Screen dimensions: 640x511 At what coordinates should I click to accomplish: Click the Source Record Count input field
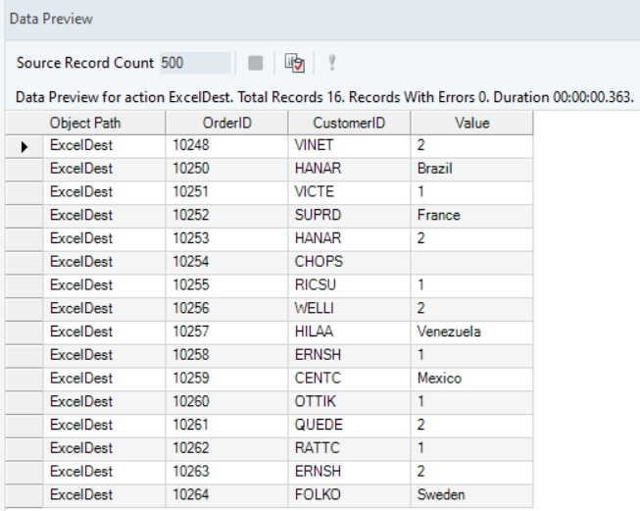197,64
